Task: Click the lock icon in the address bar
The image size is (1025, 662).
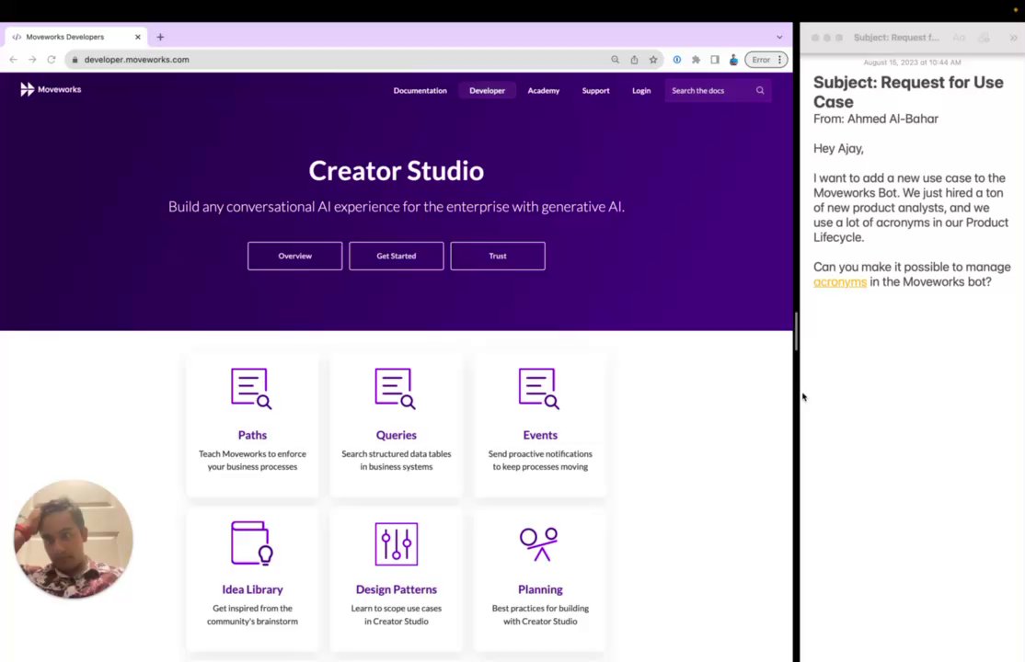Action: click(75, 60)
